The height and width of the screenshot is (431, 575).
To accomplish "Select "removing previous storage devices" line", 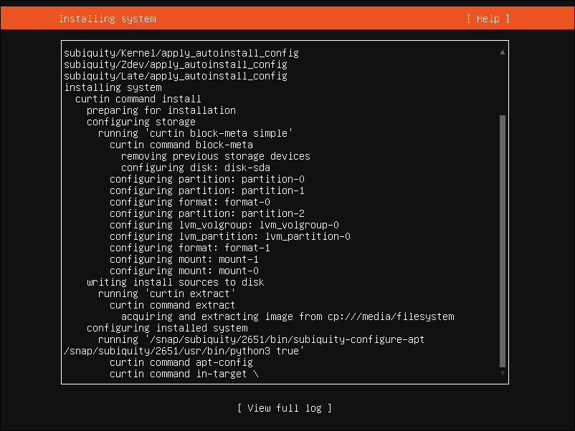I will (x=215, y=156).
